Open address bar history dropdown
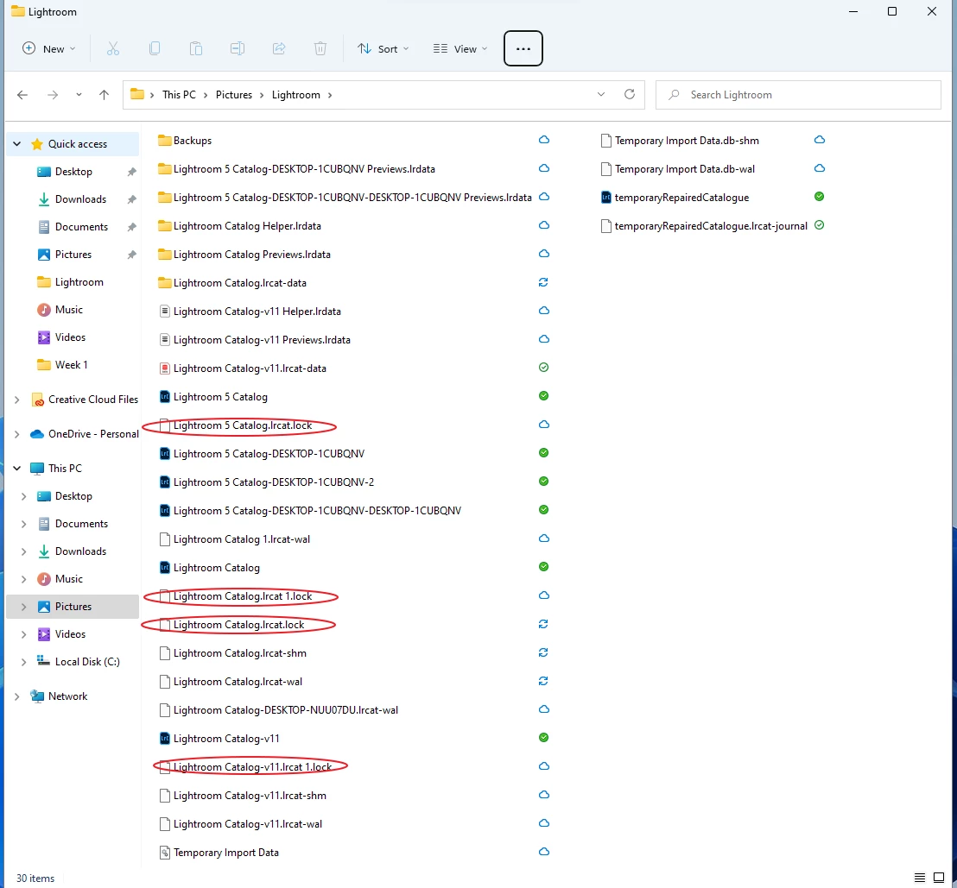 pos(600,95)
